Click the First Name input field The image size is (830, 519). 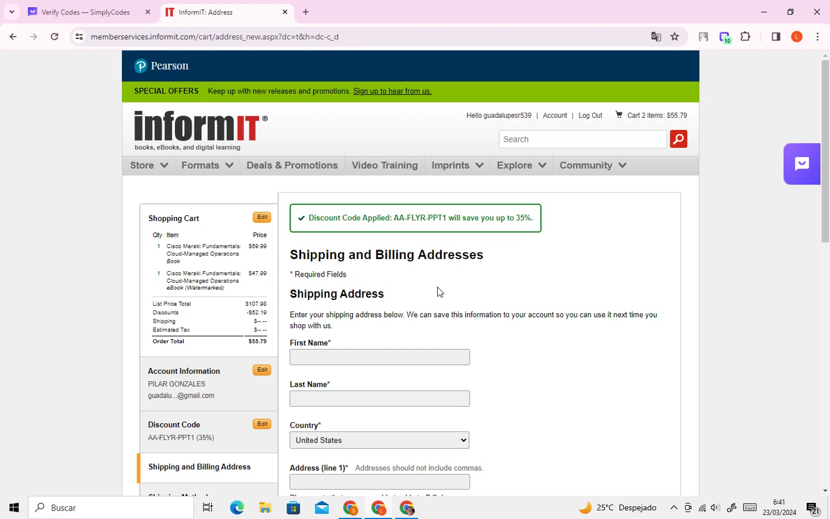[380, 357]
